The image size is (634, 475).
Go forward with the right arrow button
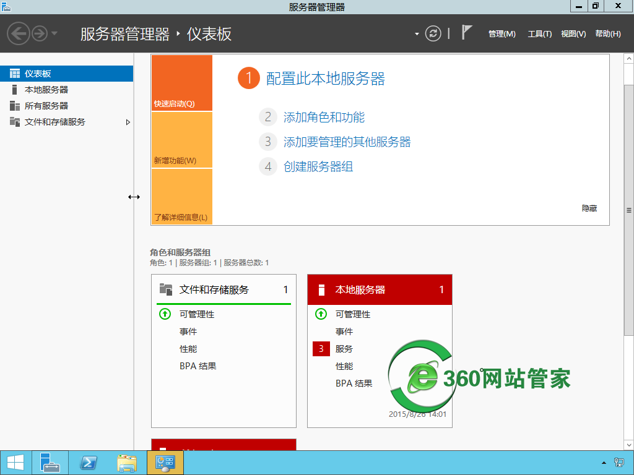pyautogui.click(x=40, y=33)
